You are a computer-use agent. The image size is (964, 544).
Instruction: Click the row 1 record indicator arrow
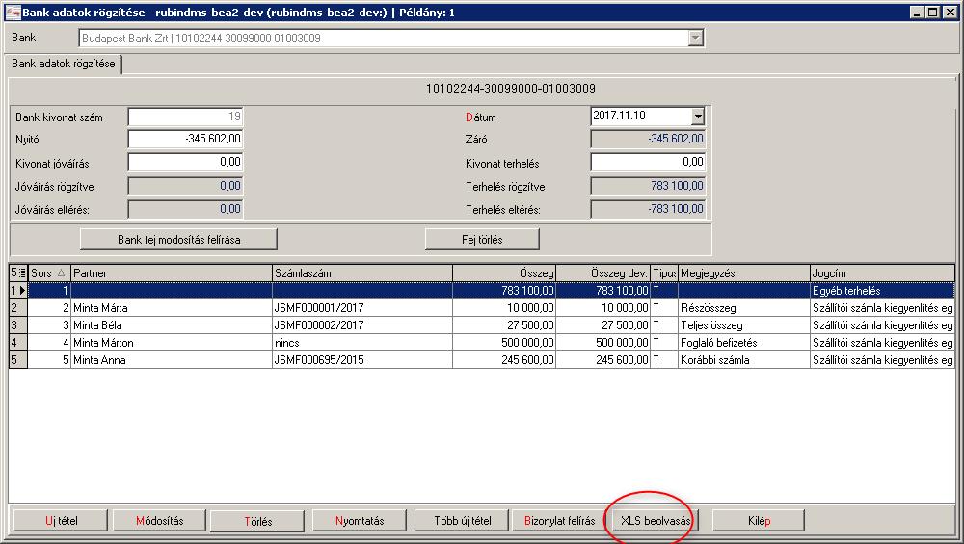22,291
